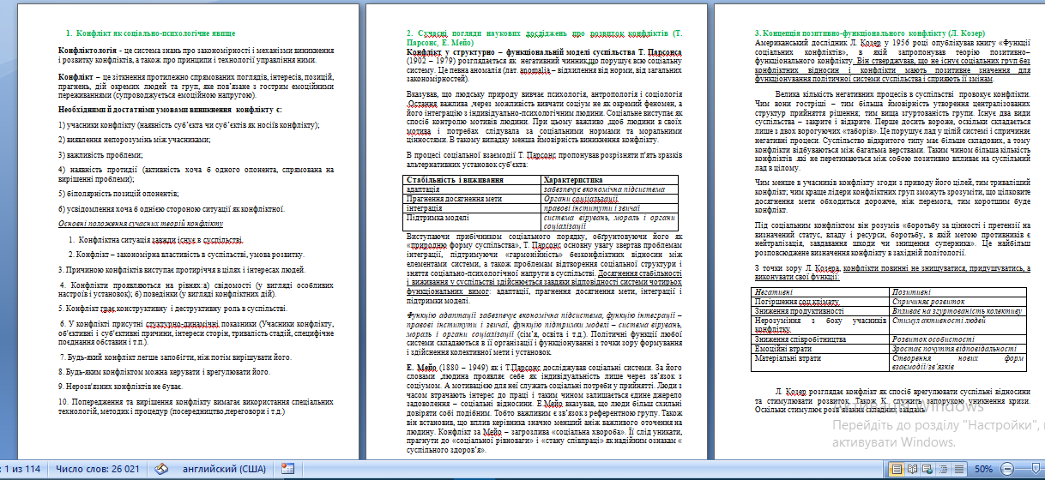Click bold term 'Конфліктологія' on first page
Viewport: 1045px width, 480px height.
coord(86,51)
